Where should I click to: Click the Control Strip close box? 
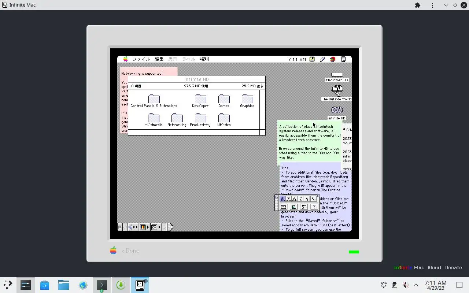click(x=120, y=227)
